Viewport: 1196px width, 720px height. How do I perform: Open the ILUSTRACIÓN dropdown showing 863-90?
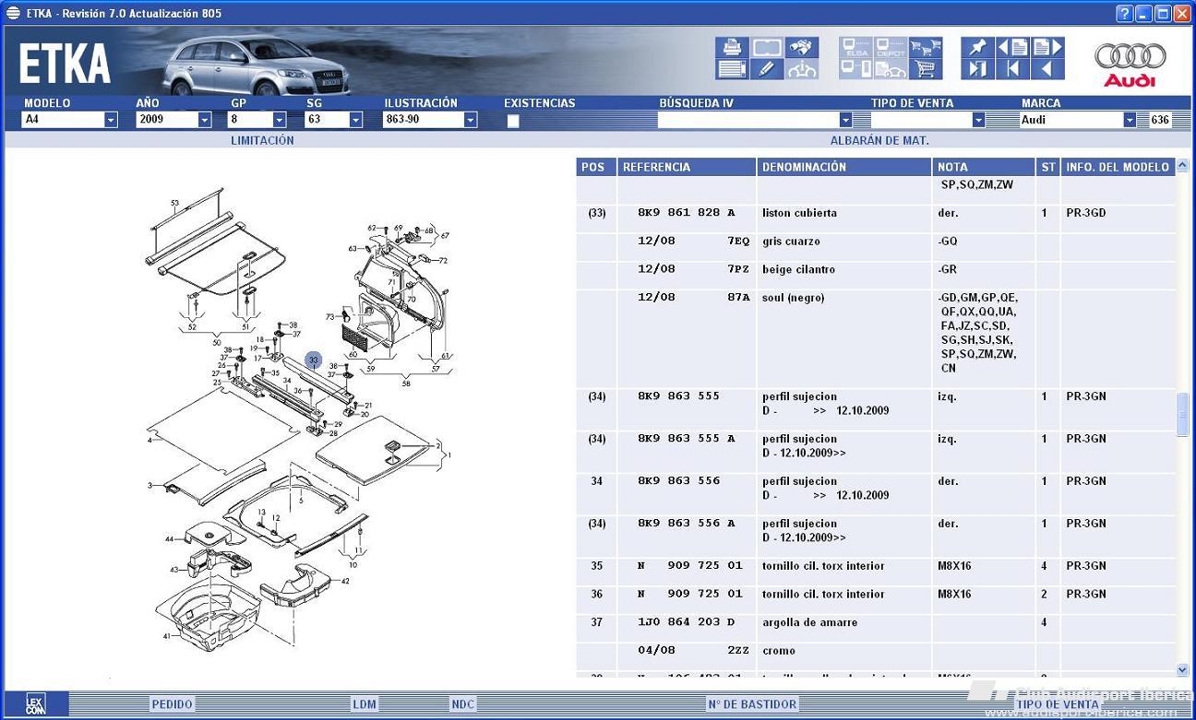(471, 120)
